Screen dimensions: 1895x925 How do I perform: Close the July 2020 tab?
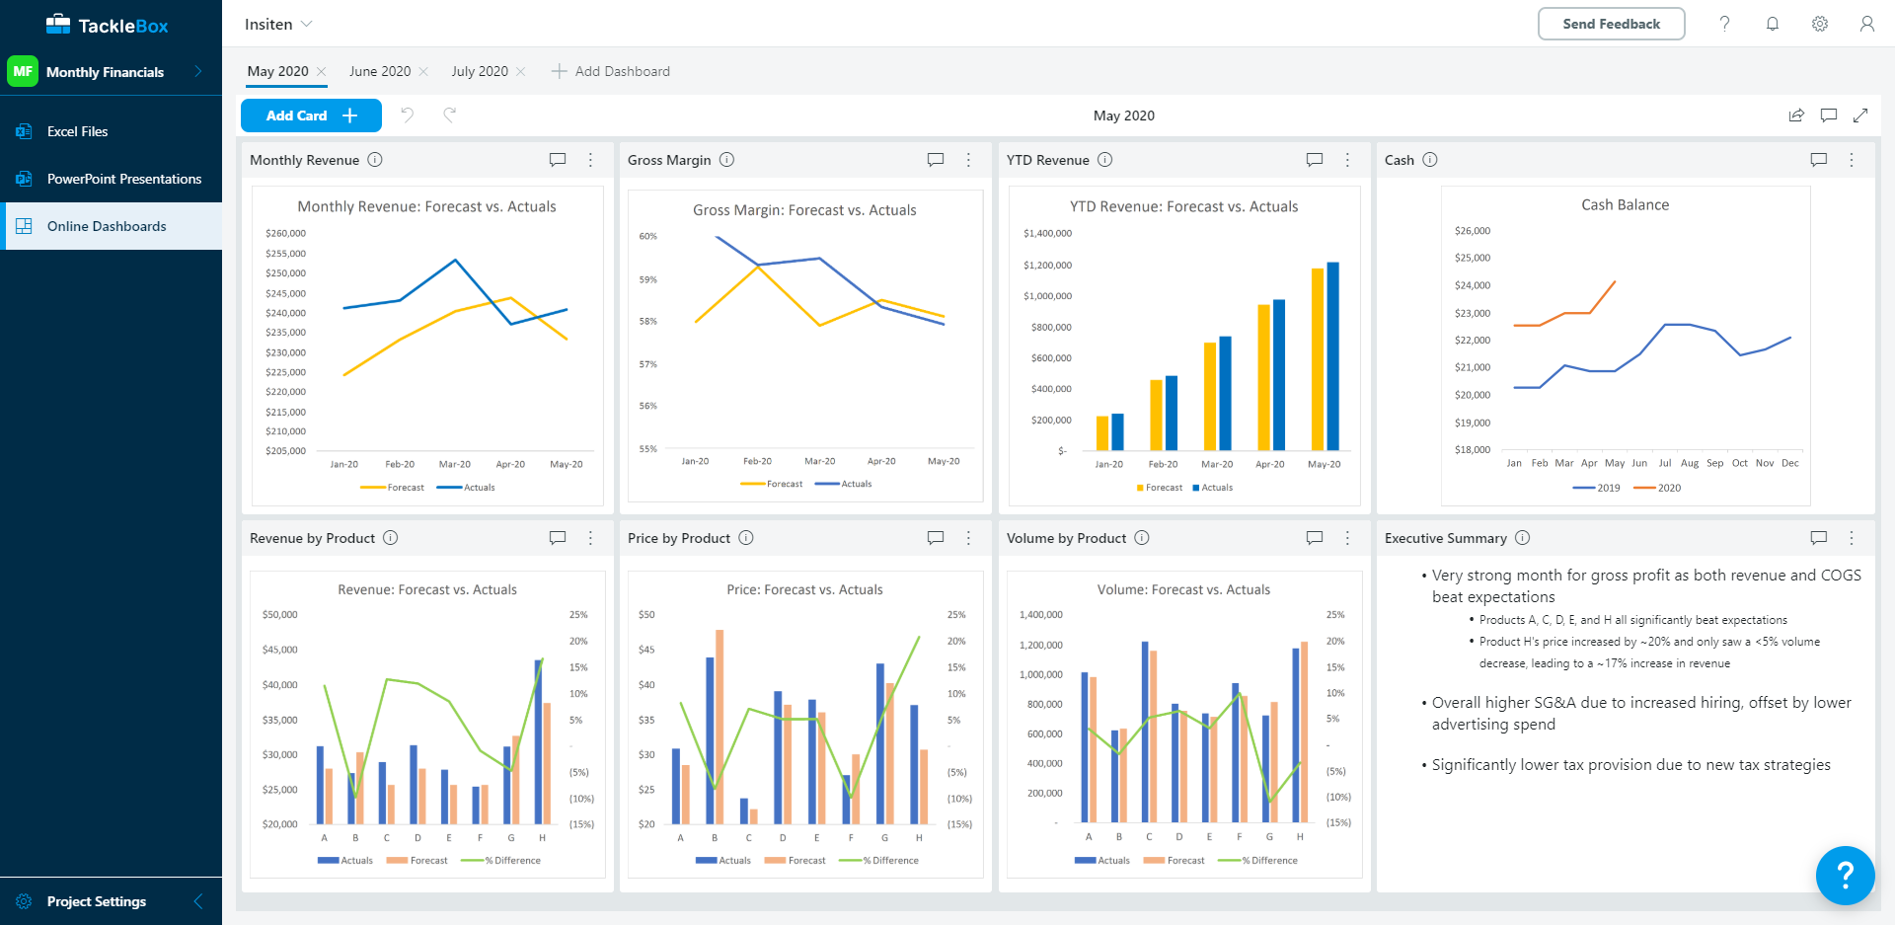tap(521, 71)
